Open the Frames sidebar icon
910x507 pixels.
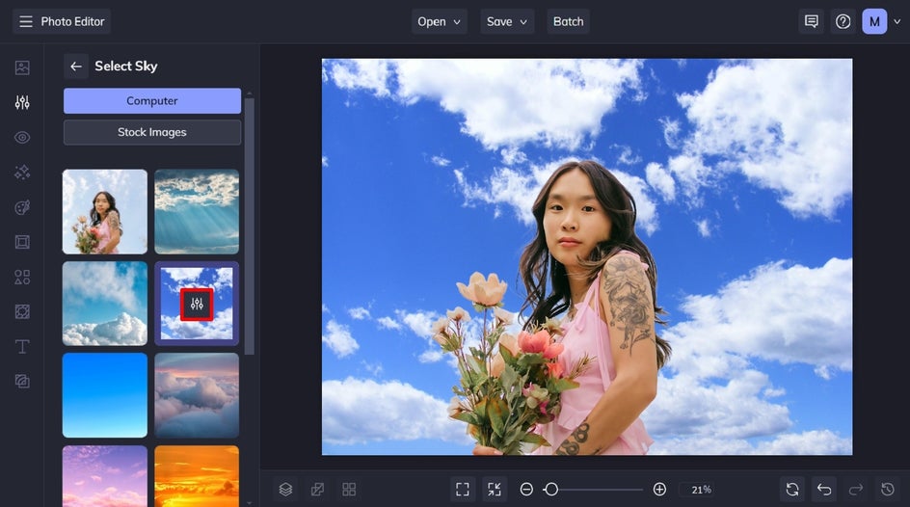tap(22, 242)
